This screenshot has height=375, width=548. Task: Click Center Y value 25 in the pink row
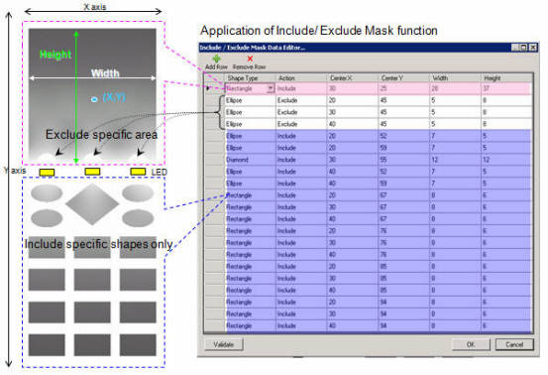(403, 88)
